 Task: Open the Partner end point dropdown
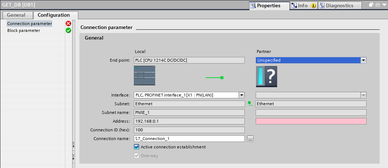pos(363,60)
